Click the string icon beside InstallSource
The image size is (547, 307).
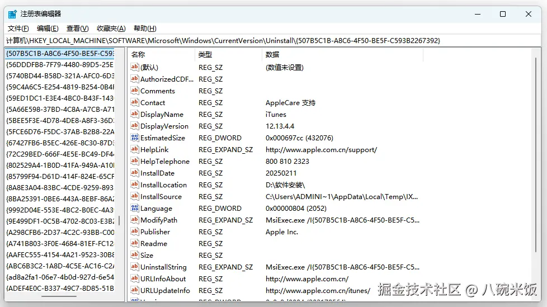pyautogui.click(x=135, y=196)
